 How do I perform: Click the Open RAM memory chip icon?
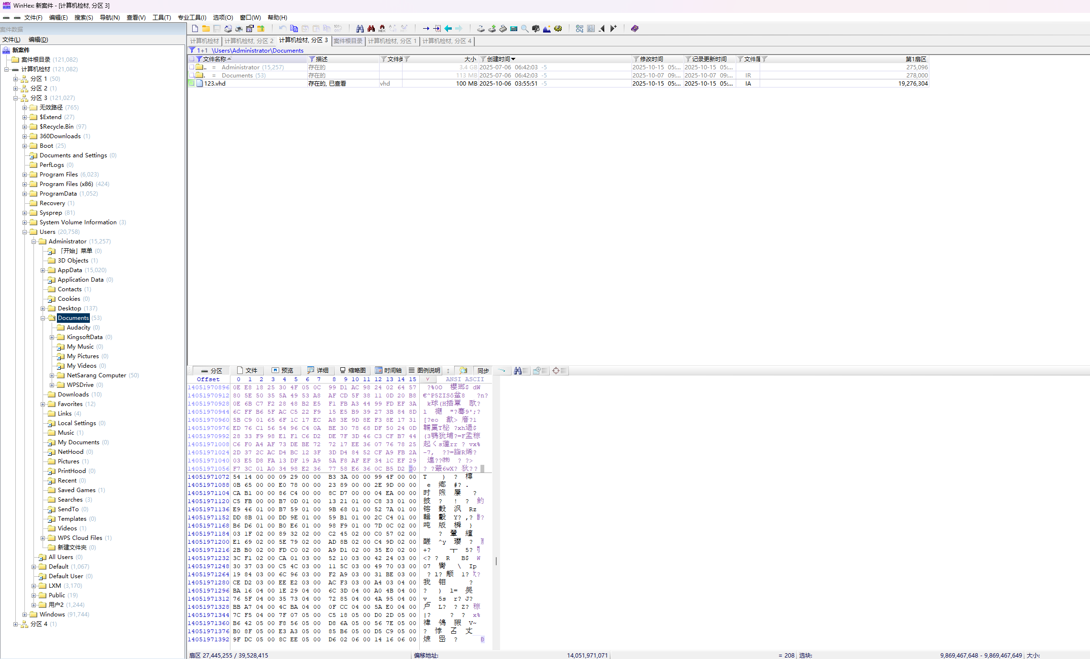click(x=503, y=29)
